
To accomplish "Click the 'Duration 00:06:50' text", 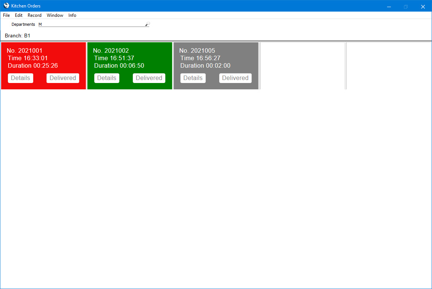I will pos(119,65).
